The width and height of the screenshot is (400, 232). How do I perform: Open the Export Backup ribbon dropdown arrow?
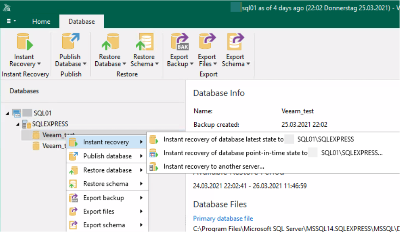192,64
